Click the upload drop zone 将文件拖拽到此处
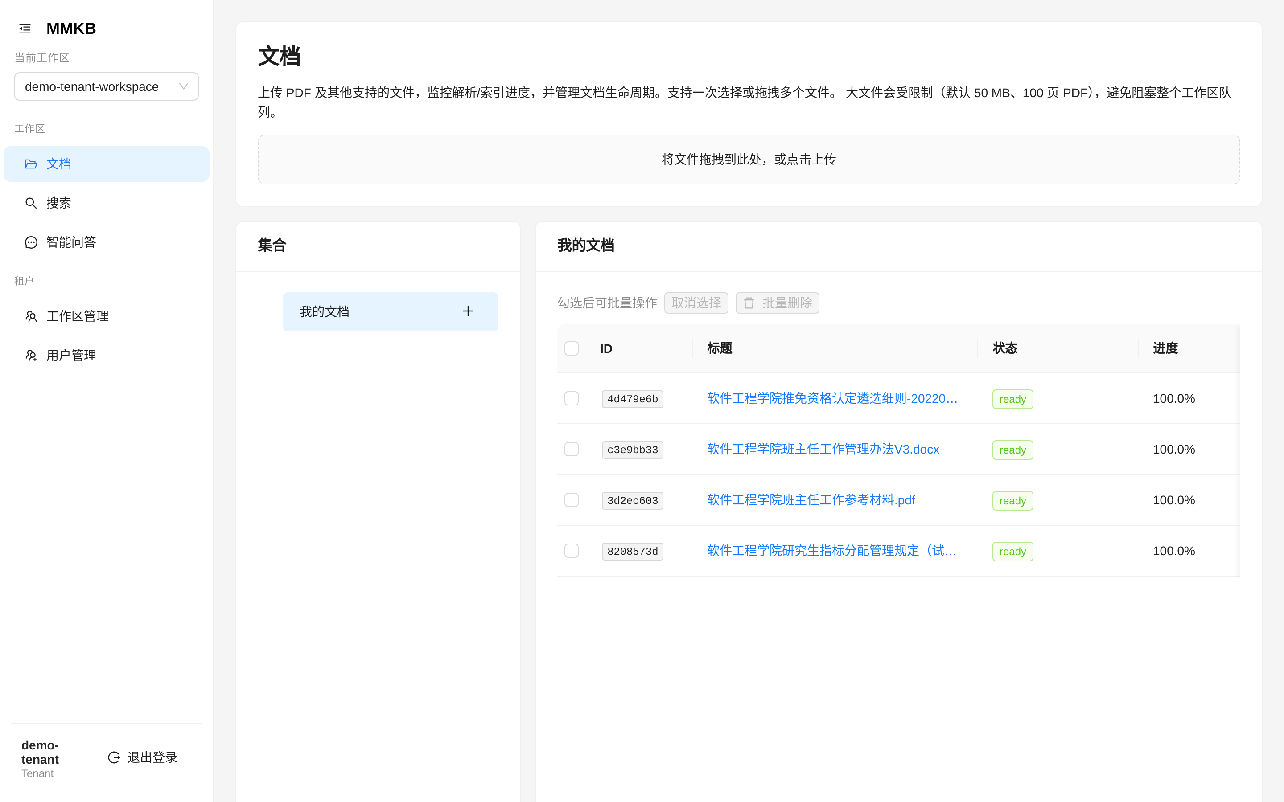The width and height of the screenshot is (1284, 802). tap(749, 159)
